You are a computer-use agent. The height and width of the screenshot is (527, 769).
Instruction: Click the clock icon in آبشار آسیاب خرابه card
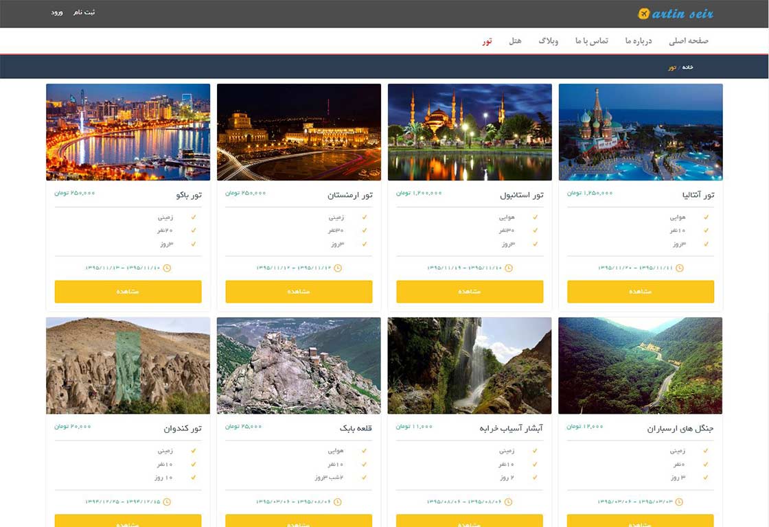point(509,502)
